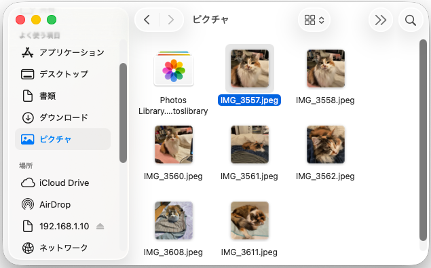Screen dimensions: 431x268
Task: Click the sidebar vertical scrollbar
Action: [123, 113]
